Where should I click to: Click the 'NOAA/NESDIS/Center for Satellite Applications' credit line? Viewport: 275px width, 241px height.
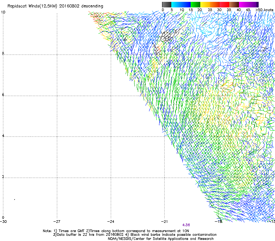[161, 239]
